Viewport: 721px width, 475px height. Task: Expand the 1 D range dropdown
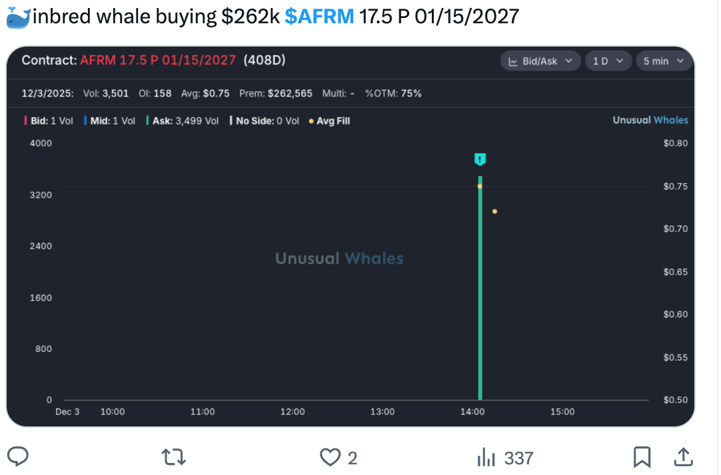[x=607, y=61]
